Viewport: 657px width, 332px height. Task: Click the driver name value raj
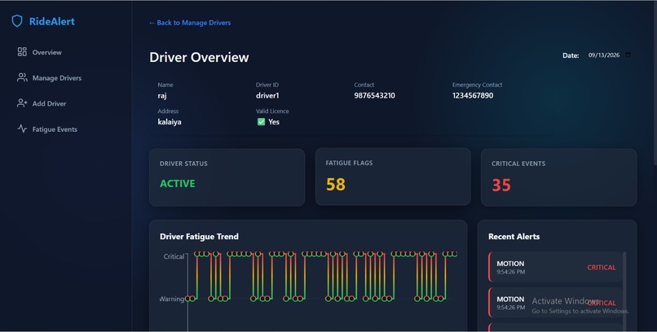(162, 96)
